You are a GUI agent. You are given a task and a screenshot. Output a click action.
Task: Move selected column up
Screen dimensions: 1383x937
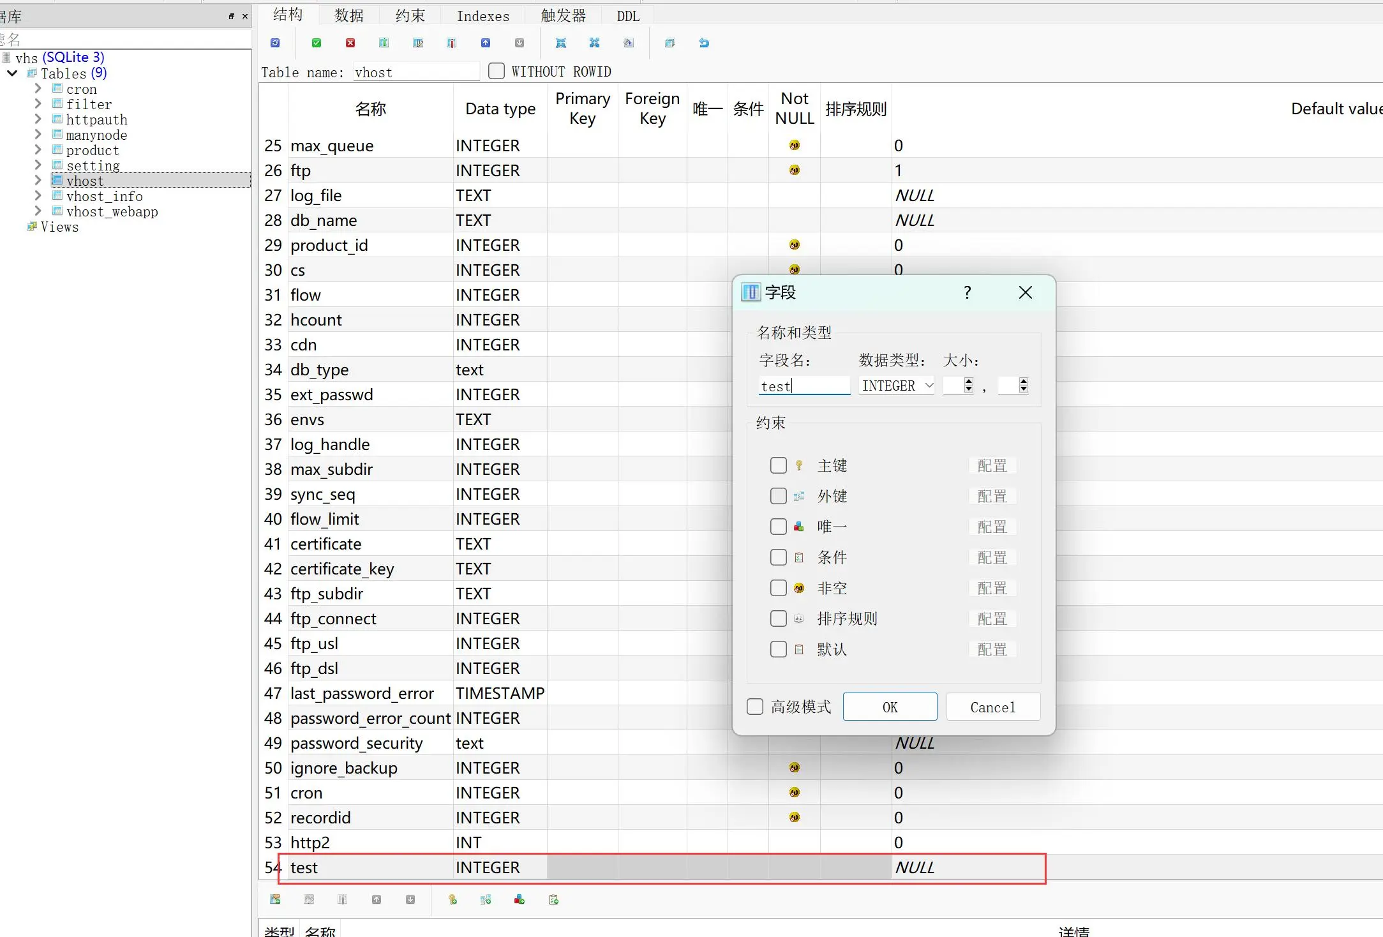(486, 43)
